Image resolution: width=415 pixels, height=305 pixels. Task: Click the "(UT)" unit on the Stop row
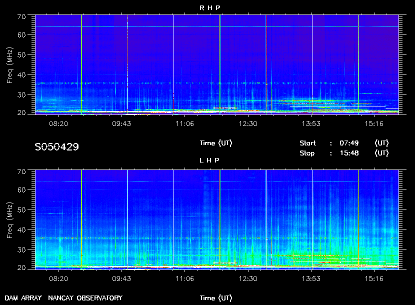[381, 153]
